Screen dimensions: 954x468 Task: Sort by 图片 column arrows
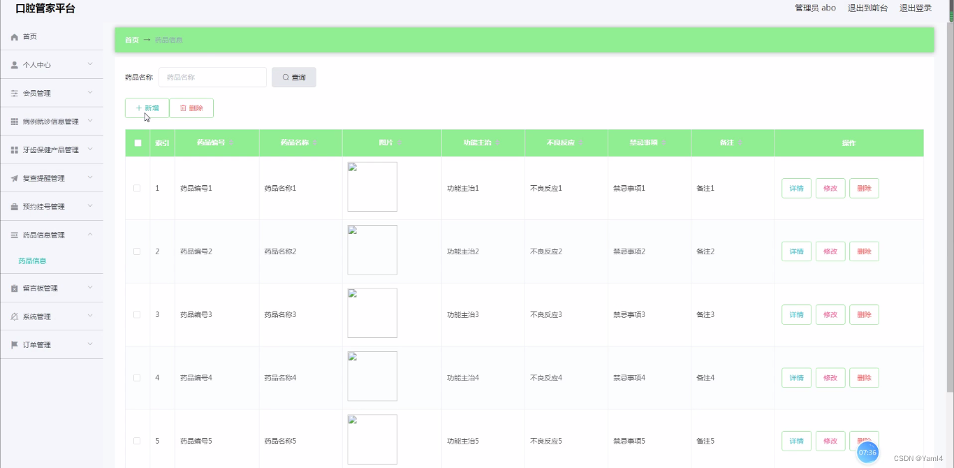pos(398,142)
